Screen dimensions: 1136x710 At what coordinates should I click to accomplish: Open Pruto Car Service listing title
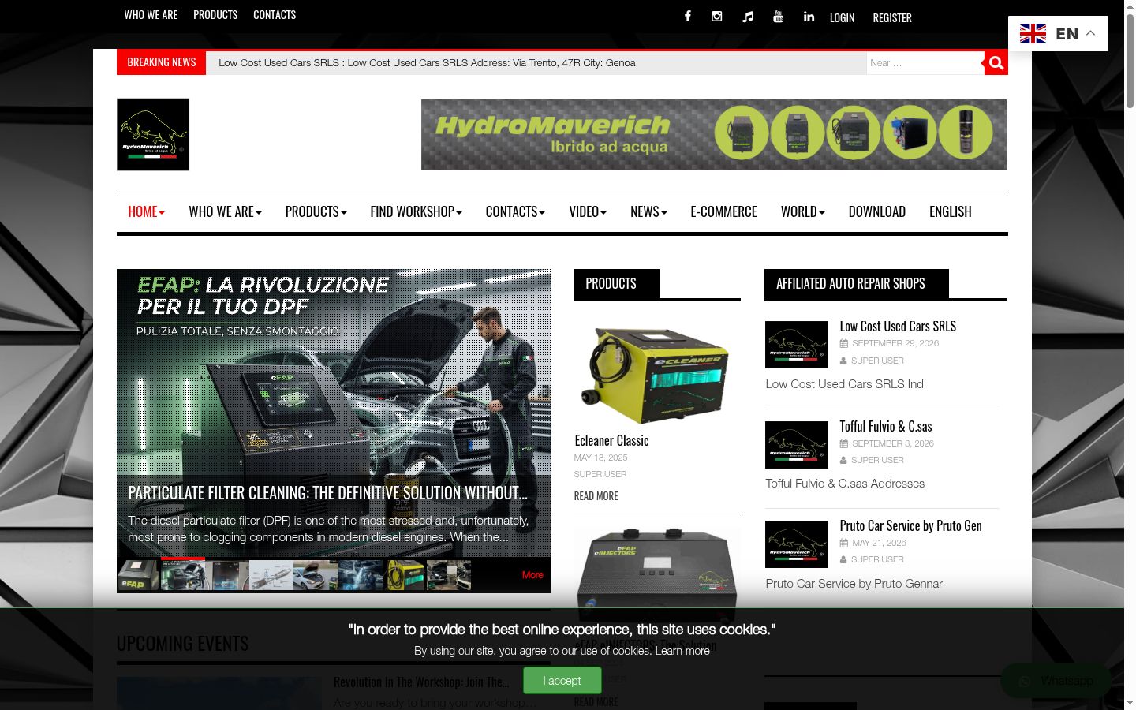click(910, 526)
